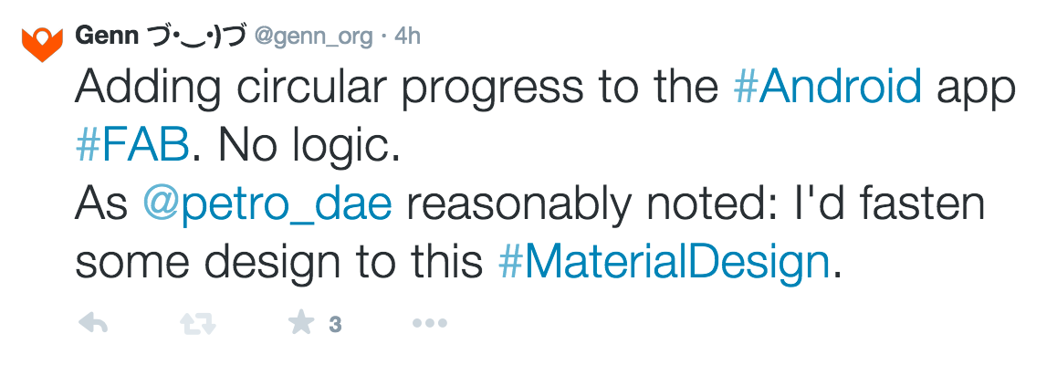Screen dimensions: 1057x365
Task: Open the #FAB hashtag
Action: [132, 146]
